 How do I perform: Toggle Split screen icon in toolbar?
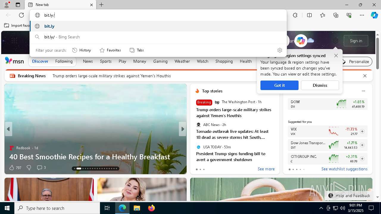click(309, 15)
